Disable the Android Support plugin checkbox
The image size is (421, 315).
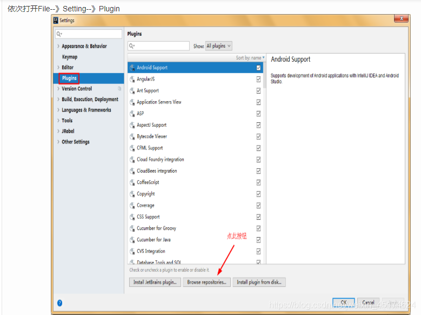(258, 68)
